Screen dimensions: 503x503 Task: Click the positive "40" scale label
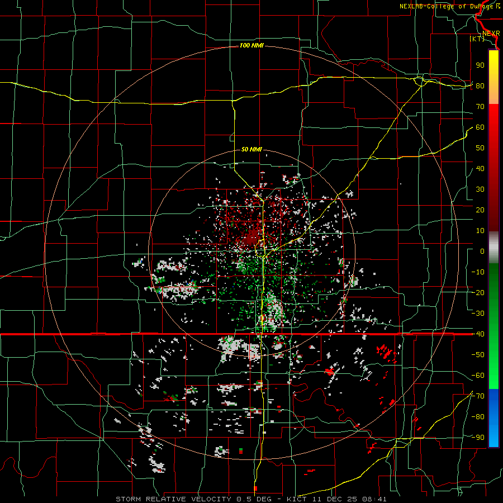480,168
